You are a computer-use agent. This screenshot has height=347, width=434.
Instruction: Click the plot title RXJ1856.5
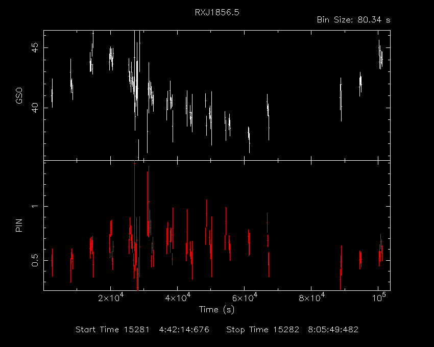point(217,12)
